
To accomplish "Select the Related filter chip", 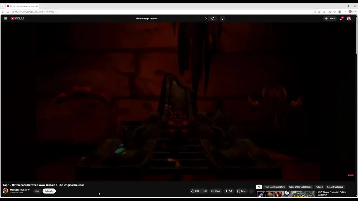I will (319, 187).
